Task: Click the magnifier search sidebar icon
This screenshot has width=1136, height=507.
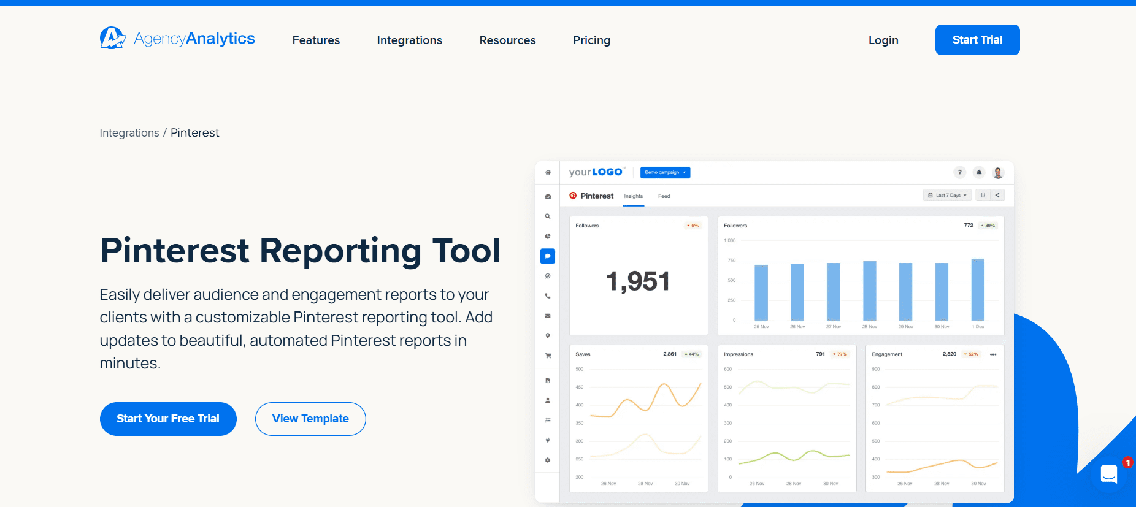Action: coord(548,216)
